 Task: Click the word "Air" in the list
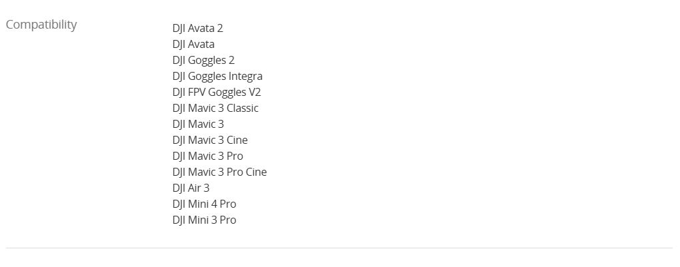point(195,188)
